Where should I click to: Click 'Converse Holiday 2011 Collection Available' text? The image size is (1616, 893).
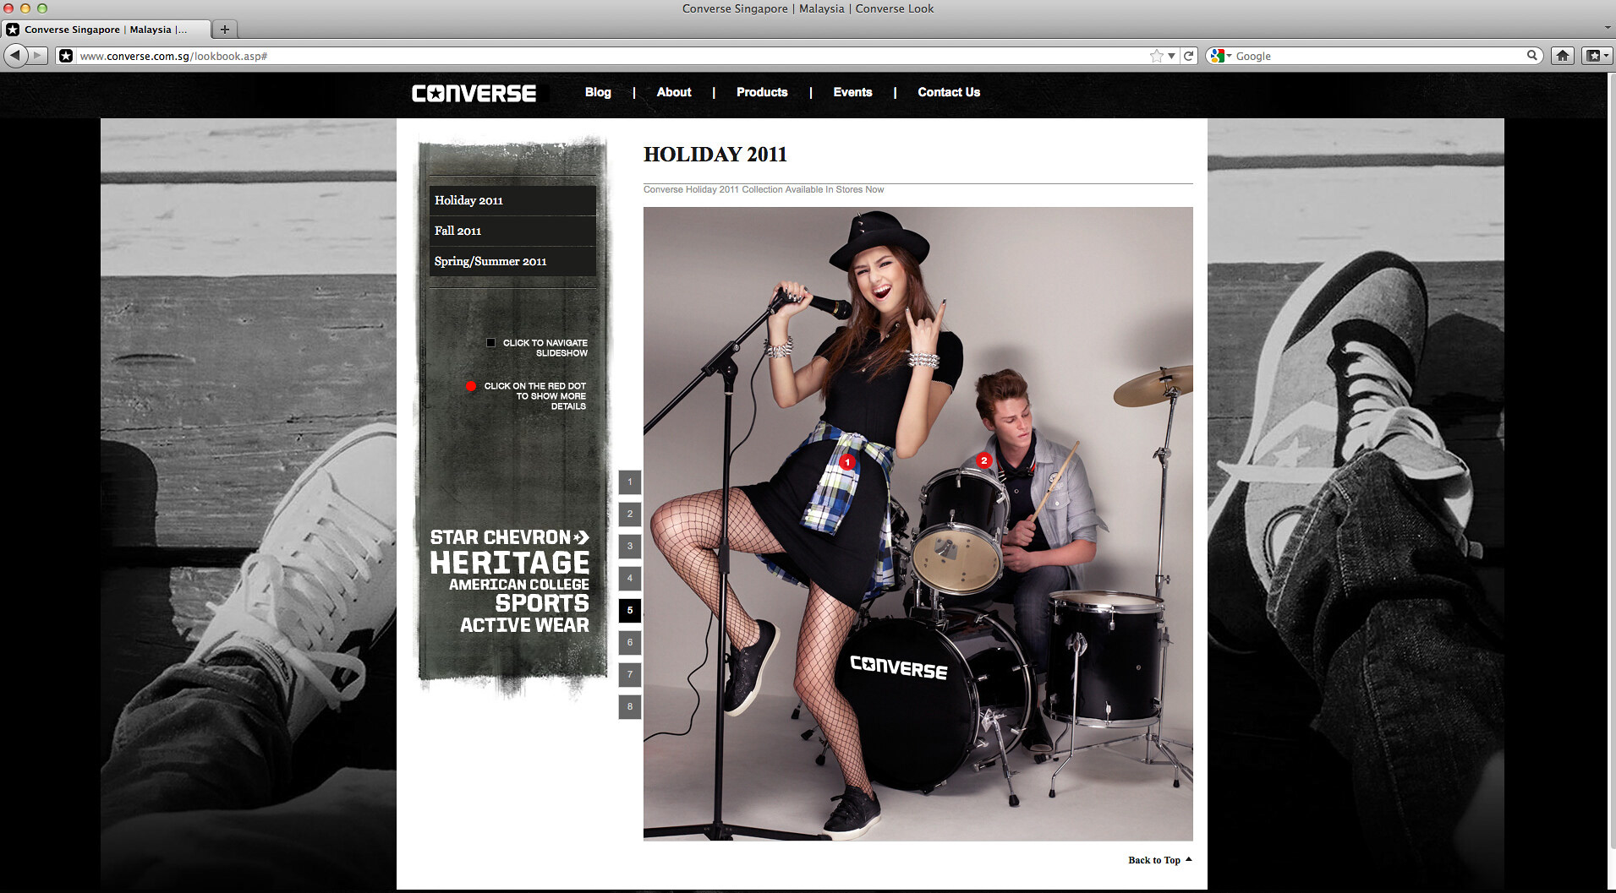click(x=764, y=189)
